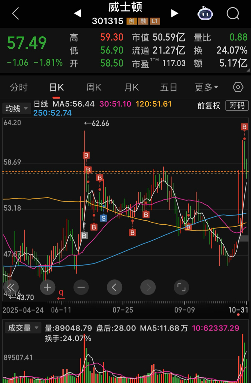Tap the high price 59.30
Viewport: 251px width, 383px height.
point(111,37)
